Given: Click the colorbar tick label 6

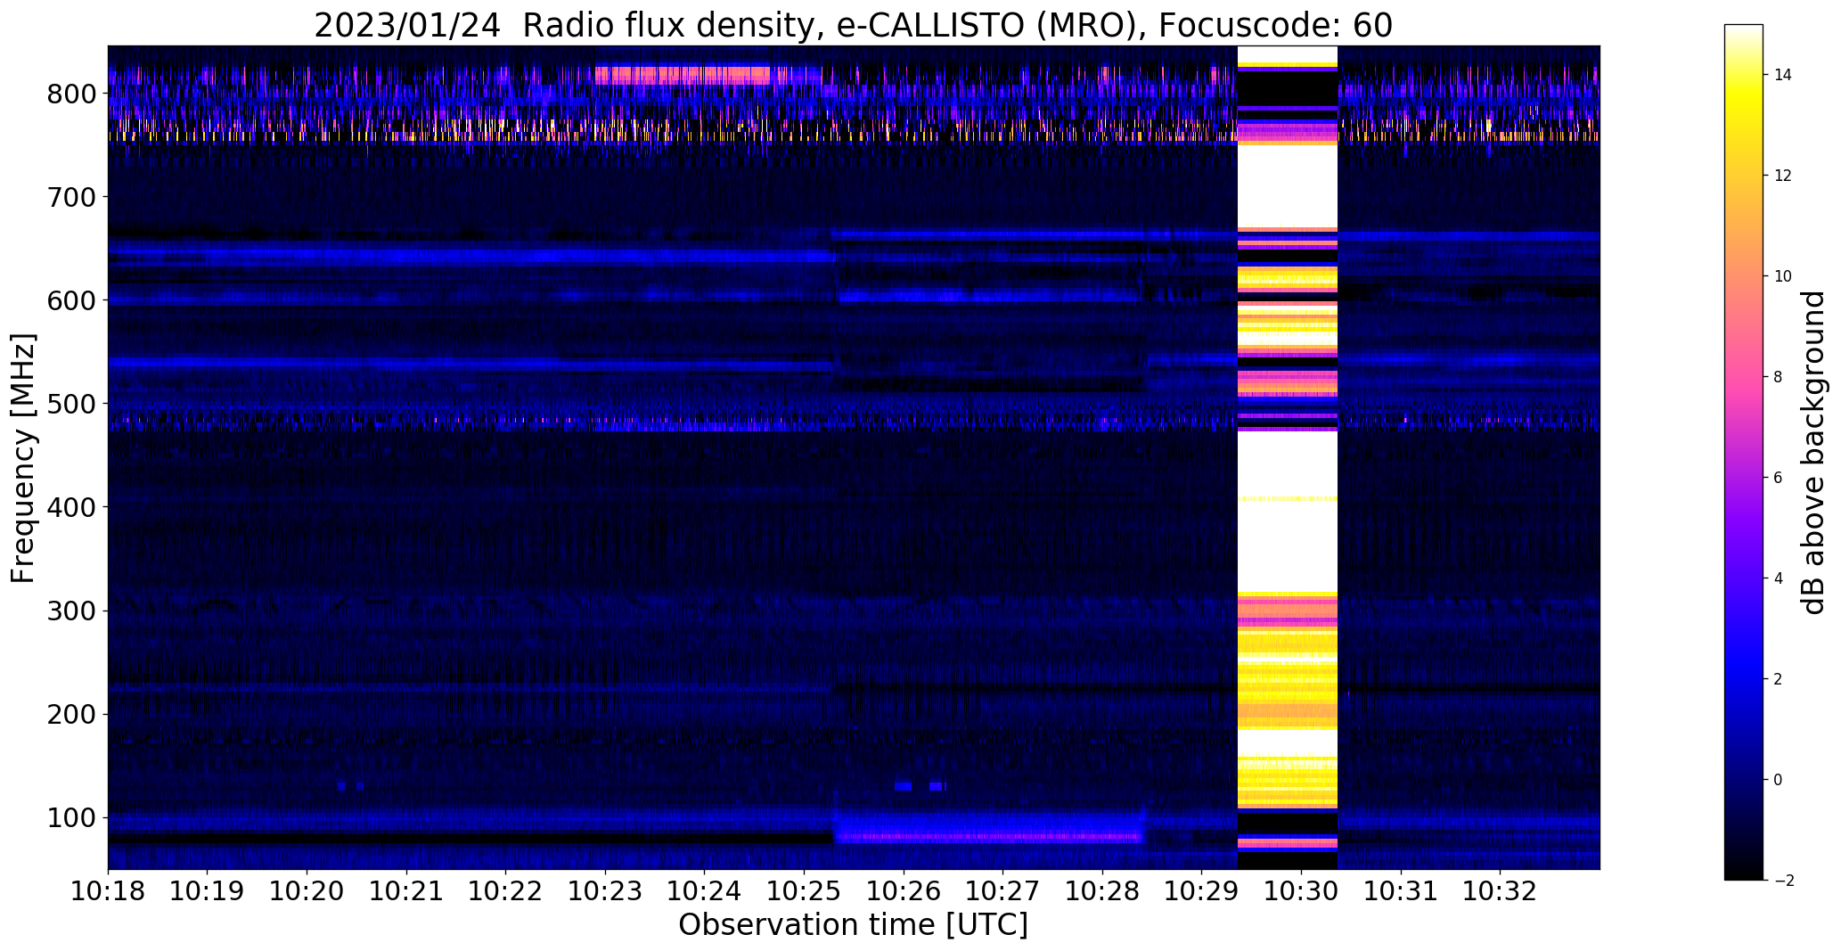Looking at the screenshot, I should [1779, 478].
